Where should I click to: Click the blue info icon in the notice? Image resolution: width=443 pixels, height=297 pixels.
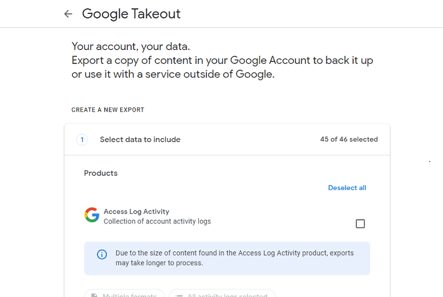pyautogui.click(x=102, y=255)
